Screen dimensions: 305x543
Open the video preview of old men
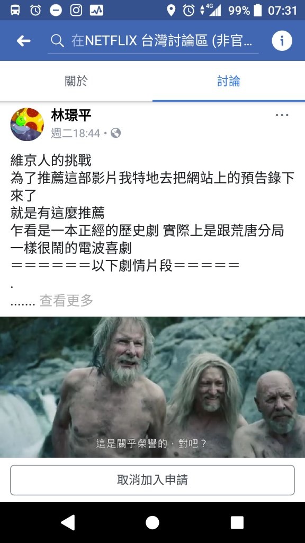pos(152,387)
